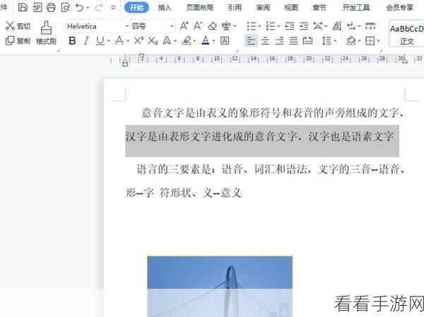Switch to the 审阅 tab
424x317 pixels.
click(x=263, y=8)
